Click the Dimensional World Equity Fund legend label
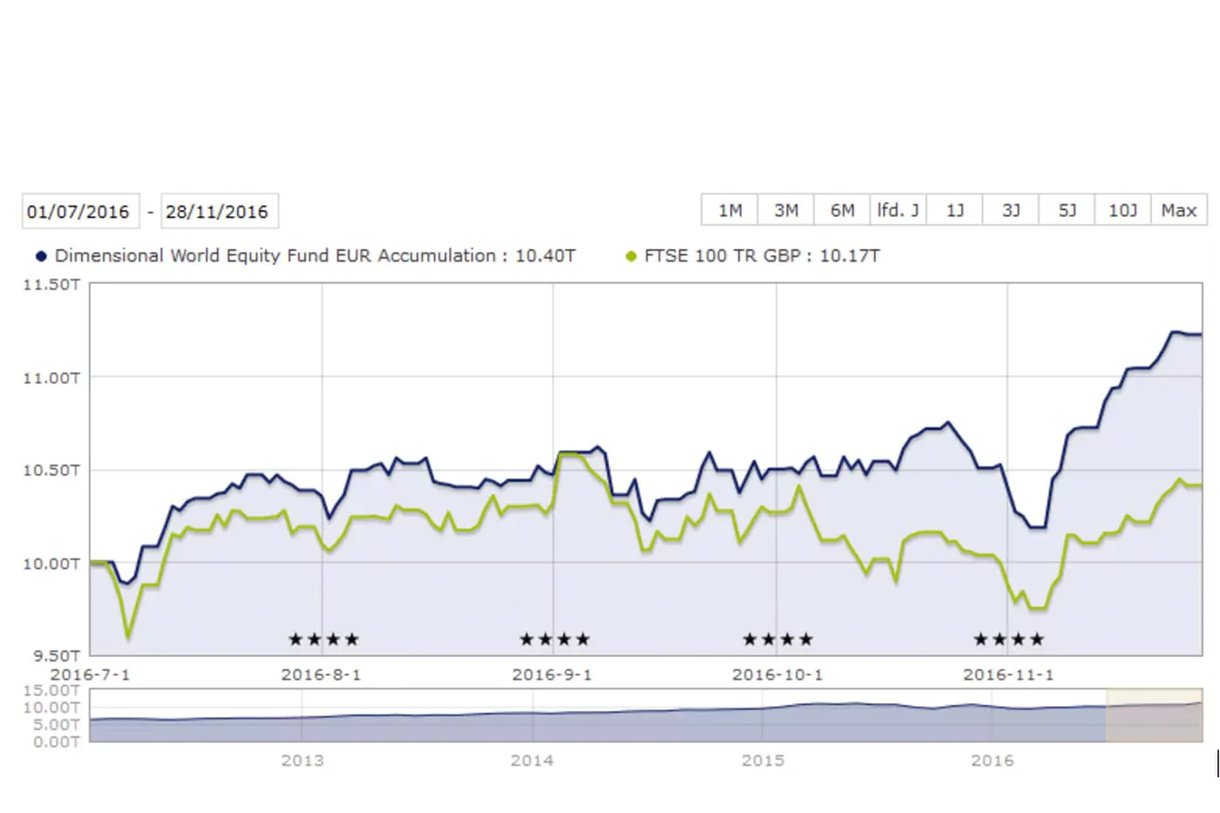 (x=315, y=256)
